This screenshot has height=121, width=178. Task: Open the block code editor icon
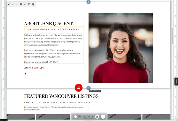25,4
